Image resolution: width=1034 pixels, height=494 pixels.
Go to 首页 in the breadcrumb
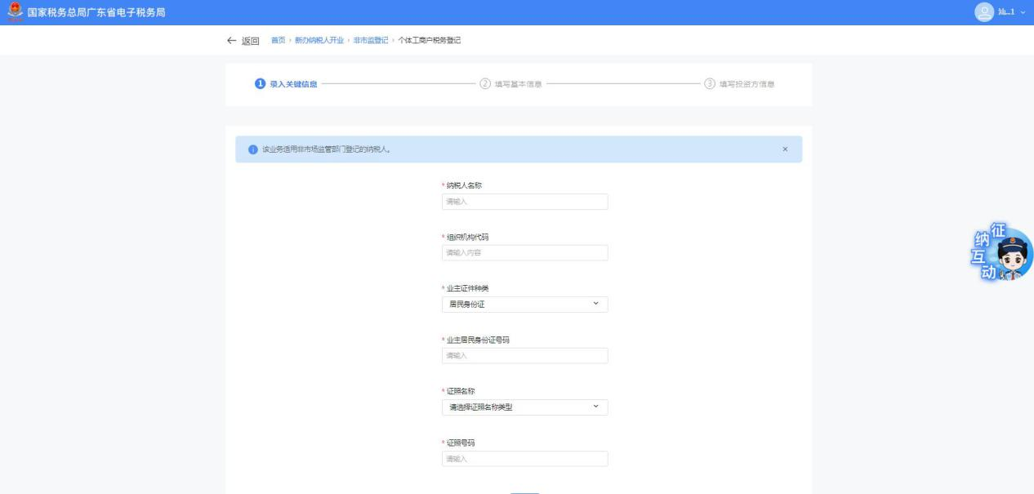click(278, 41)
